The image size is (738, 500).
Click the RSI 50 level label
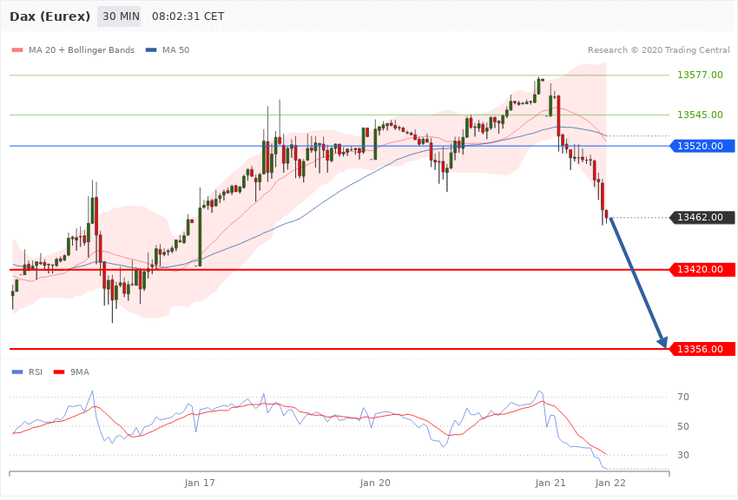pyautogui.click(x=683, y=426)
